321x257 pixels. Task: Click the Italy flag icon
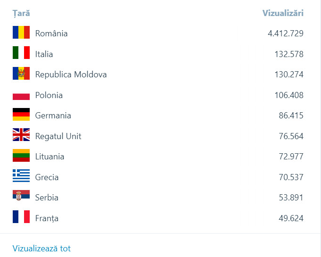pyautogui.click(x=21, y=53)
